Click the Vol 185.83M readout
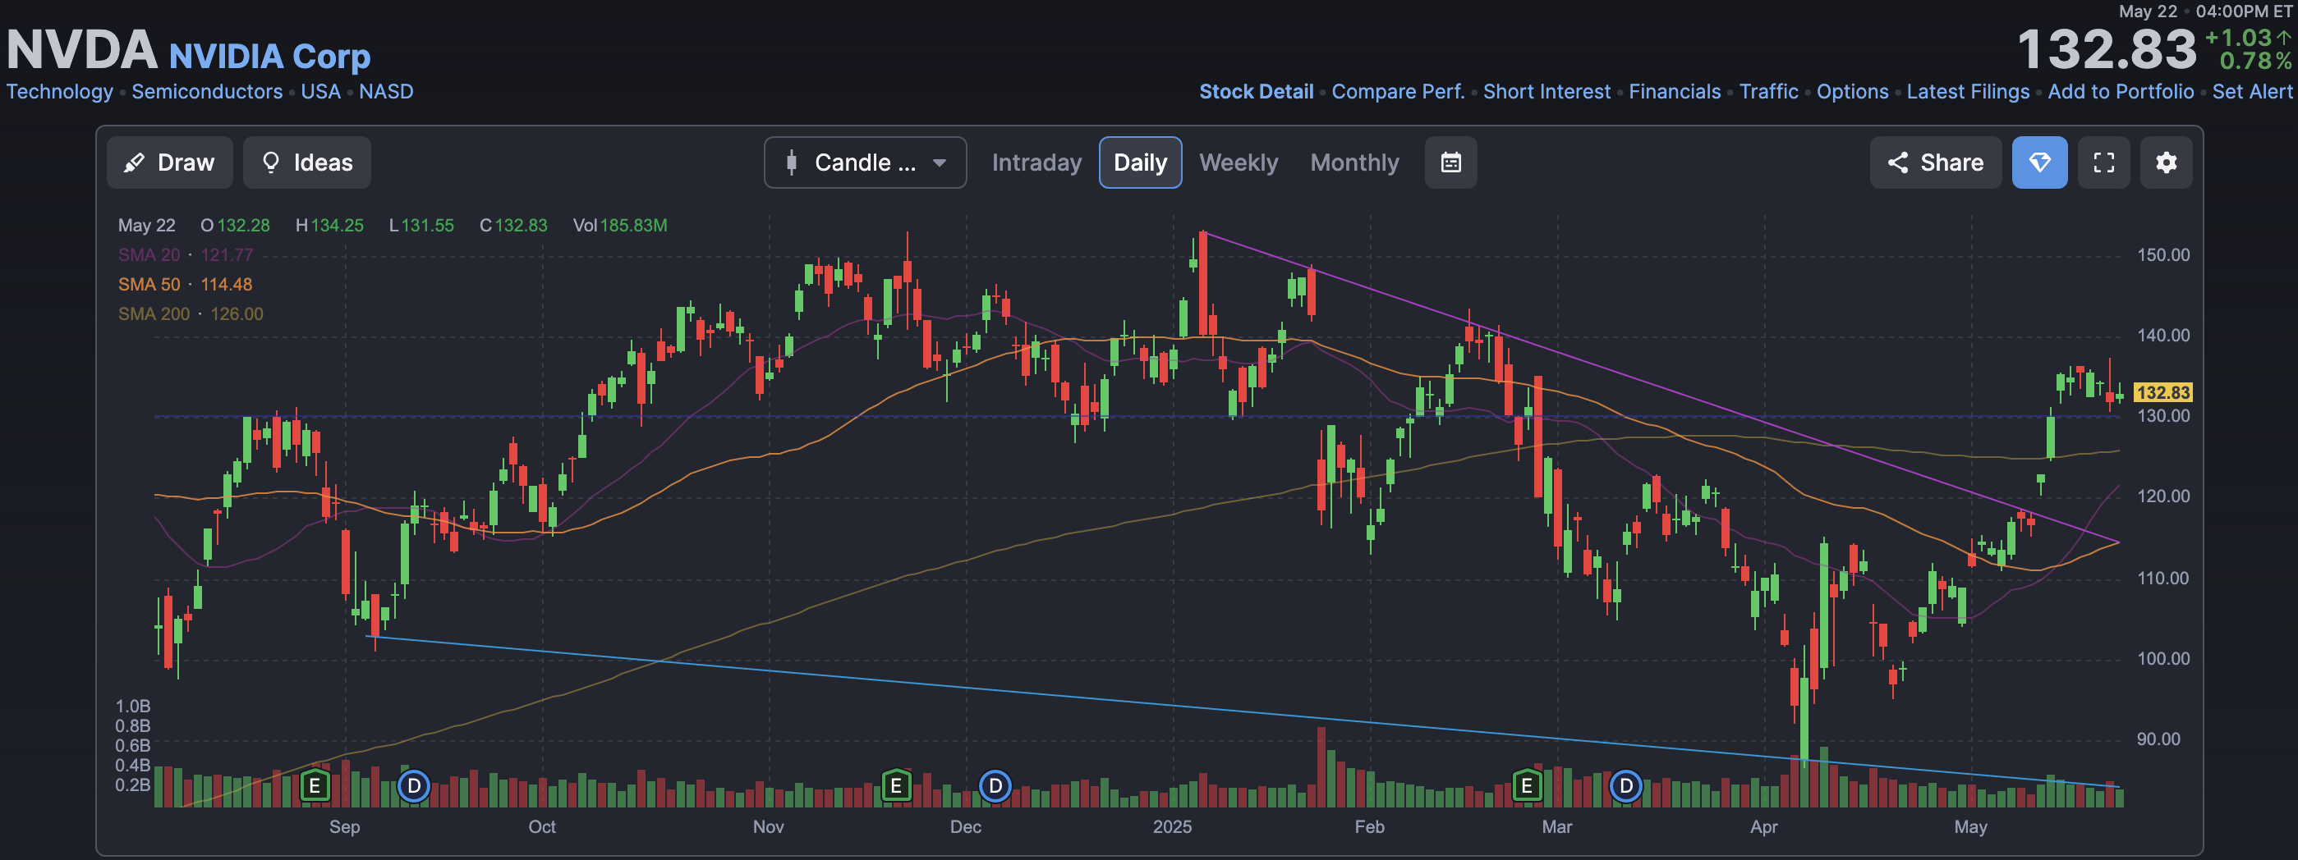 coord(619,226)
